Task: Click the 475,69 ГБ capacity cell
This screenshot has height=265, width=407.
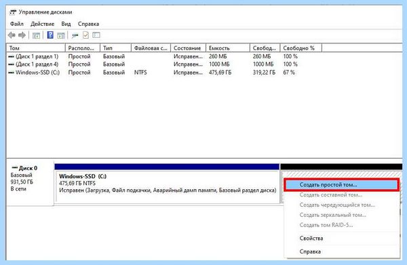Action: (x=220, y=73)
